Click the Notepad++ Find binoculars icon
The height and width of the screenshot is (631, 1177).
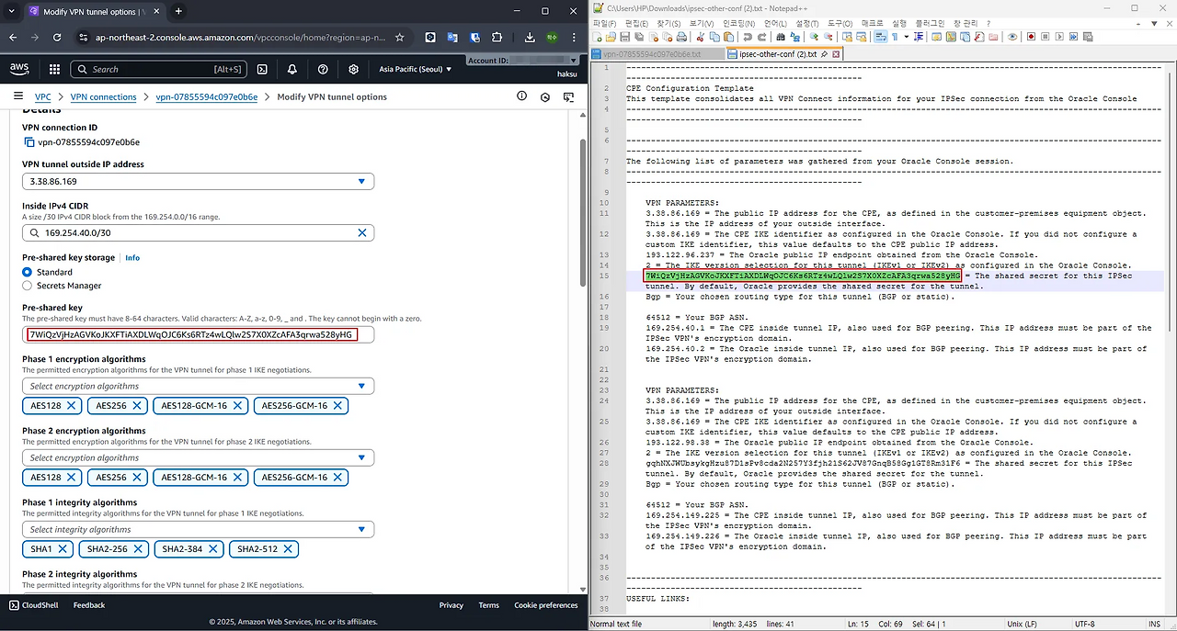(x=780, y=37)
